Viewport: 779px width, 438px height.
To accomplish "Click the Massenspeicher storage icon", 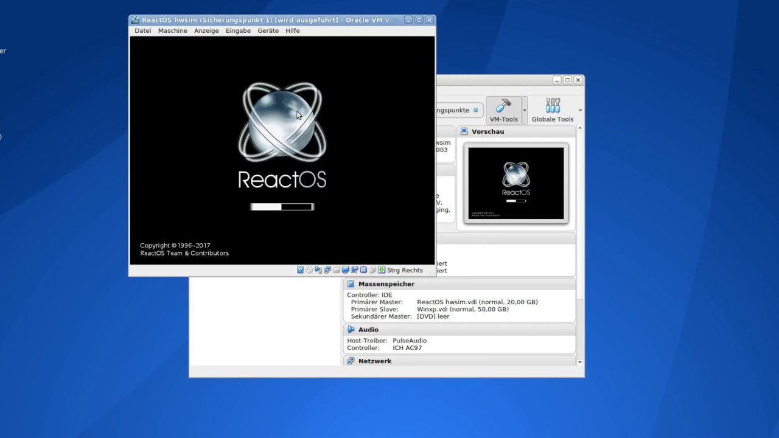I will [351, 284].
